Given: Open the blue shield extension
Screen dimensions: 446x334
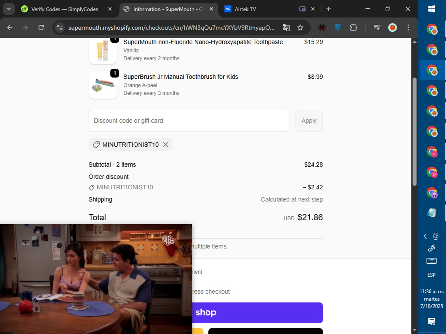Looking at the screenshot, I should pyautogui.click(x=338, y=28).
